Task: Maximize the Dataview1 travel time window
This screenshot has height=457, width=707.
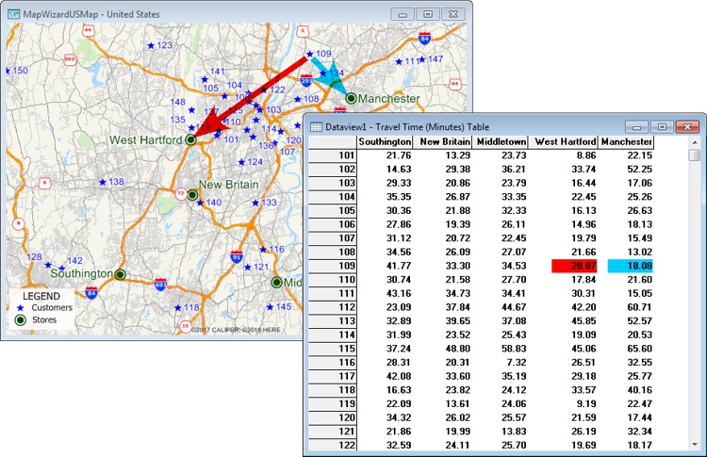Action: pos(662,125)
